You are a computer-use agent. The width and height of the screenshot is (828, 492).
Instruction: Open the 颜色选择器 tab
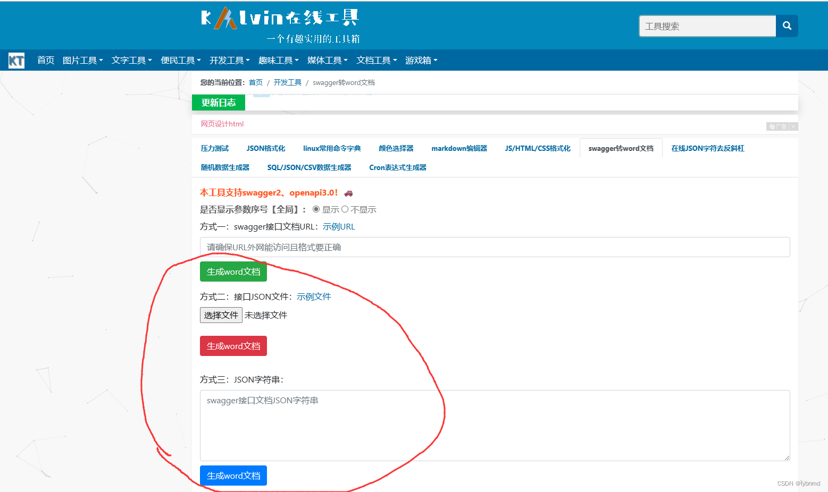point(396,148)
